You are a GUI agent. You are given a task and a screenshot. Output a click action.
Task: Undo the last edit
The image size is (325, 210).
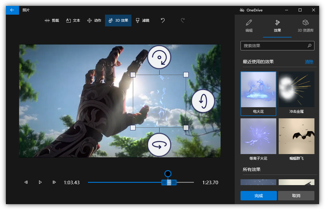coord(163,21)
